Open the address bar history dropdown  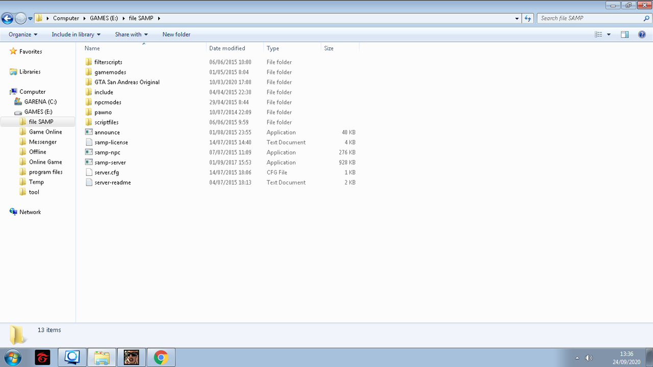(517, 18)
